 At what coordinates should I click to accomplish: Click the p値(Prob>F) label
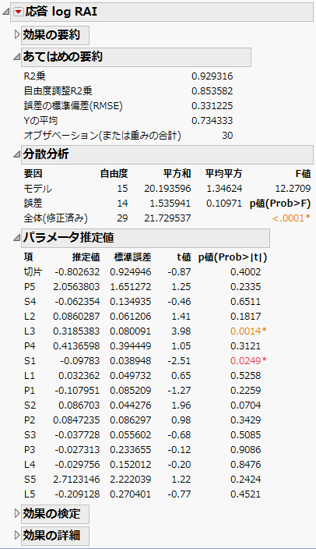point(280,204)
